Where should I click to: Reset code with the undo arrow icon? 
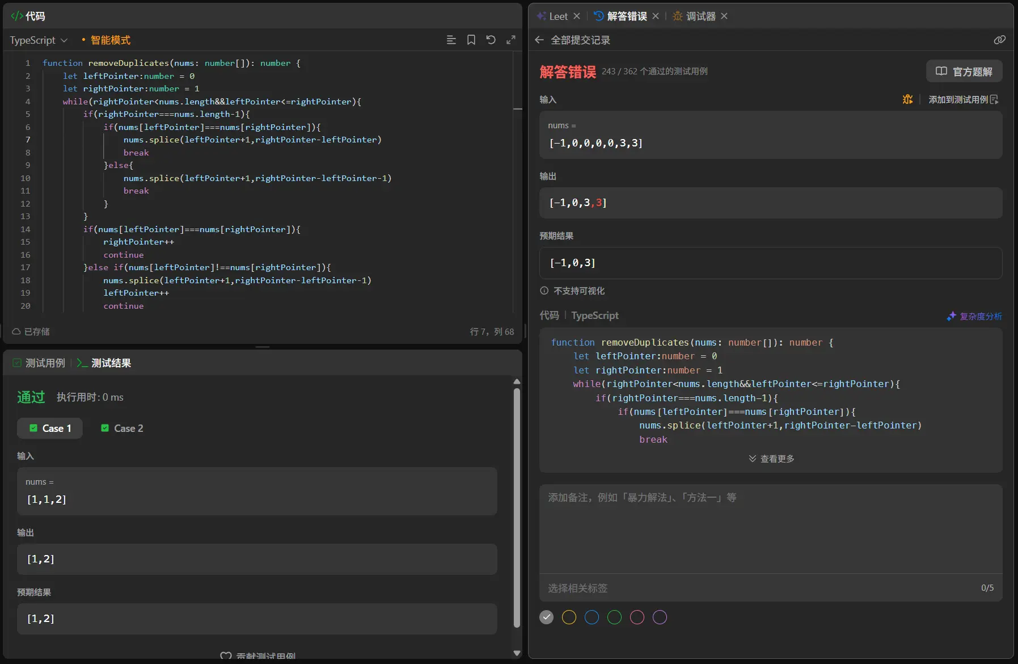point(491,40)
